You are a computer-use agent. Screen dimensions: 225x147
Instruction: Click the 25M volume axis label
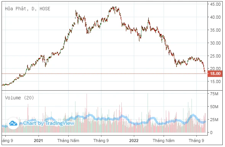click(214, 120)
